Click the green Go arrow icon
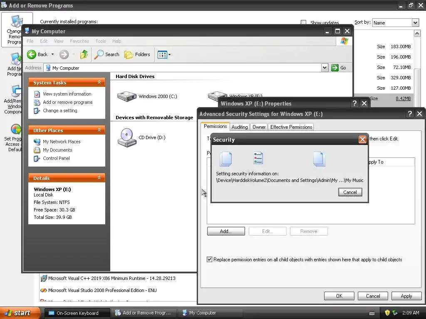The width and height of the screenshot is (426, 319). click(x=335, y=68)
